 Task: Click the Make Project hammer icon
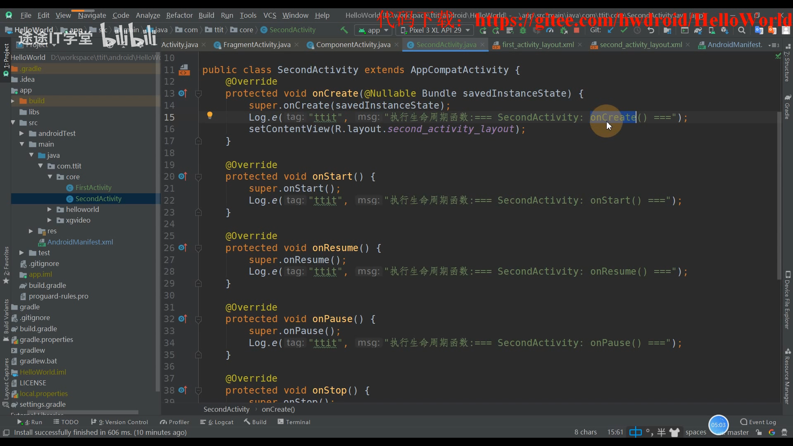(344, 30)
